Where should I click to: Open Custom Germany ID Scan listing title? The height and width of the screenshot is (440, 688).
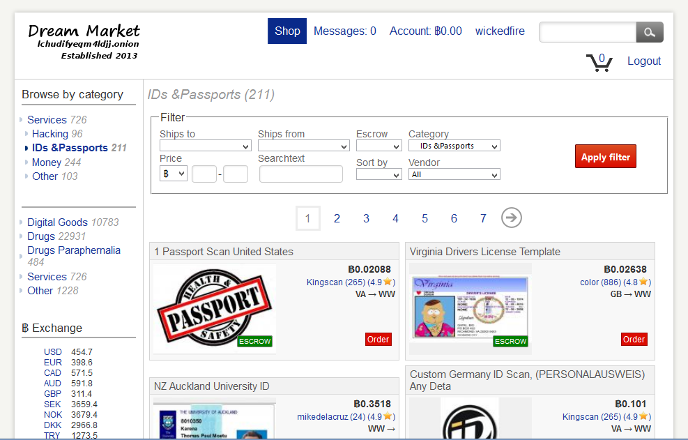pyautogui.click(x=528, y=380)
